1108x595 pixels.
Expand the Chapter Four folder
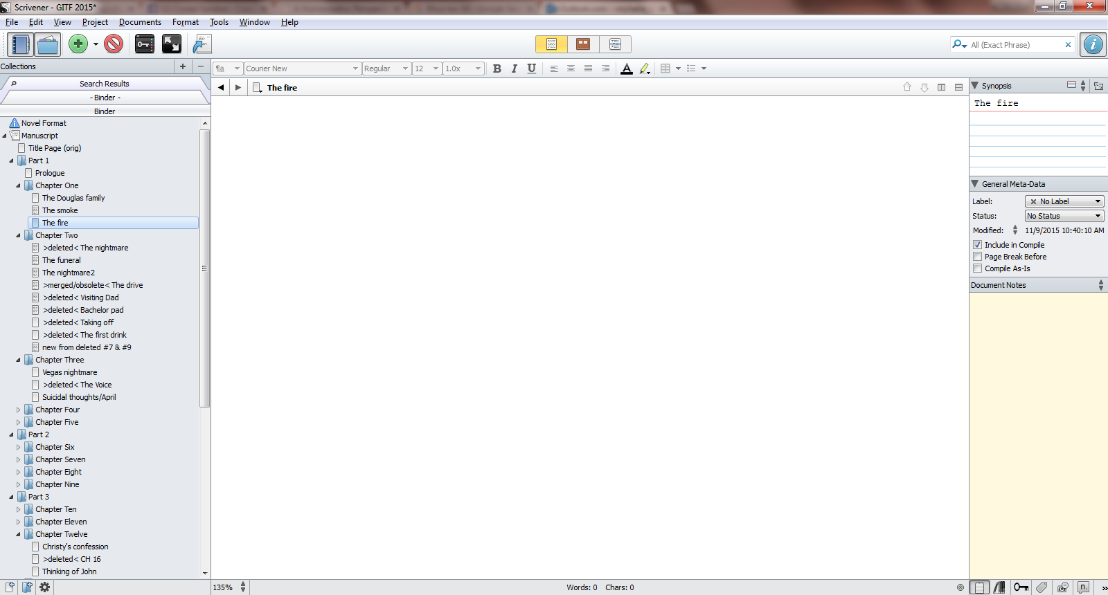point(19,410)
